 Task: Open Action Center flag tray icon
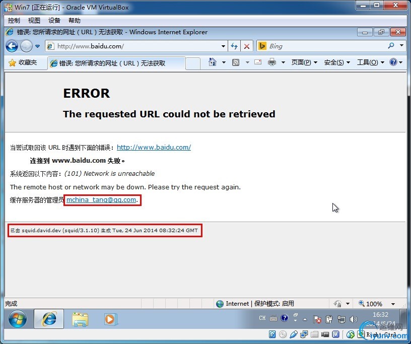tap(317, 319)
